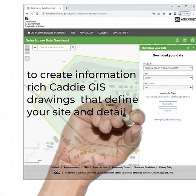Click the DATA.GOV.UK logo
Image resolution: width=196 pixels, height=196 pixels.
[185, 19]
